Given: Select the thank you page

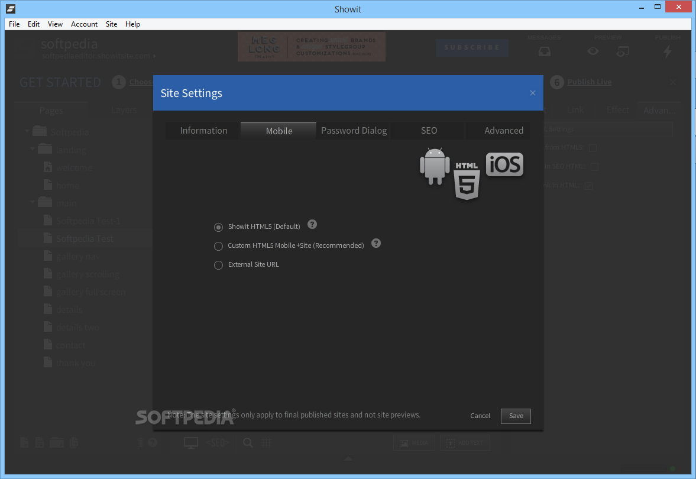Looking at the screenshot, I should pyautogui.click(x=76, y=363).
